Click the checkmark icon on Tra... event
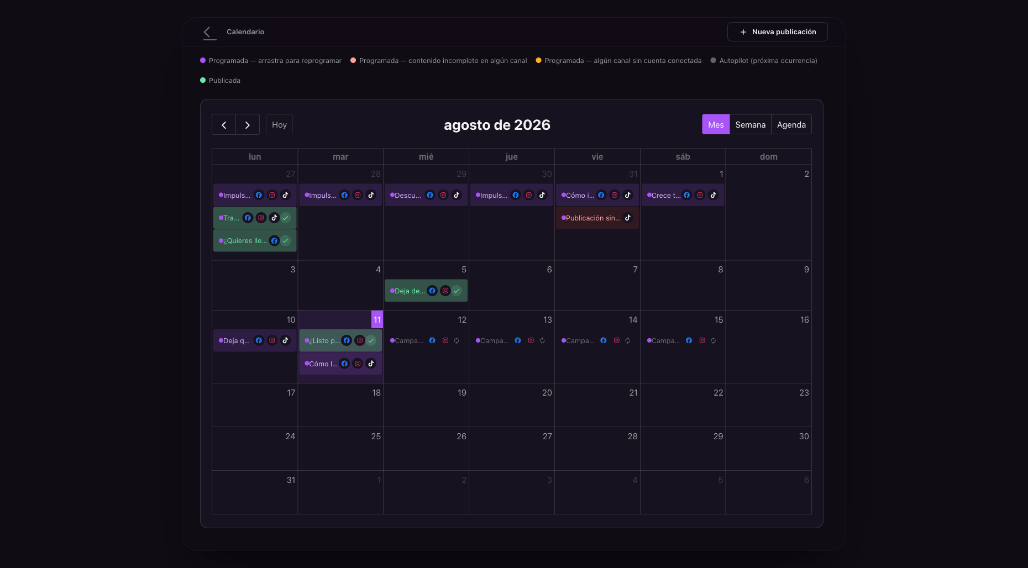 point(286,218)
